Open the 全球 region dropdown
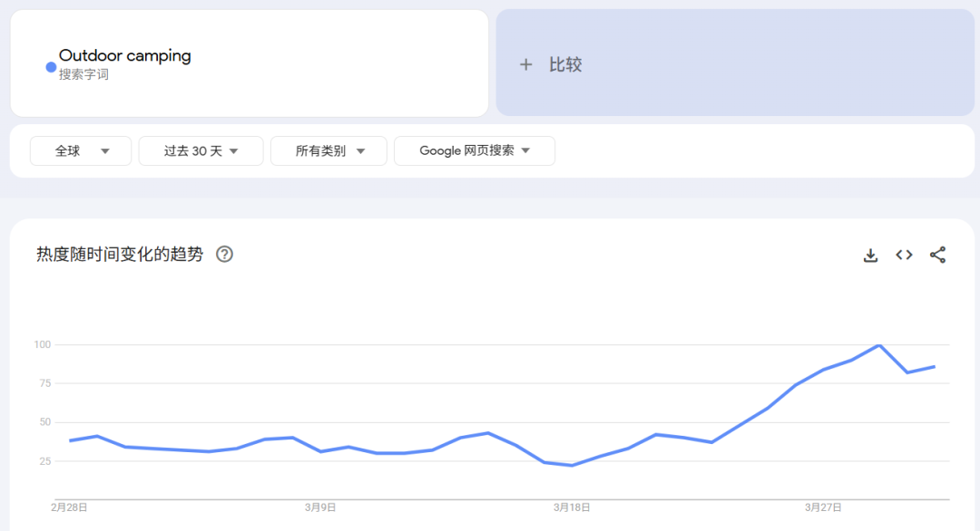Viewport: 980px width, 531px height. (80, 150)
